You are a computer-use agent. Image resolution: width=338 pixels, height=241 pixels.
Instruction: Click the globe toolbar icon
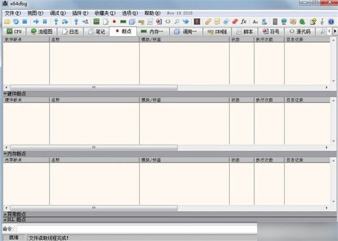284,21
